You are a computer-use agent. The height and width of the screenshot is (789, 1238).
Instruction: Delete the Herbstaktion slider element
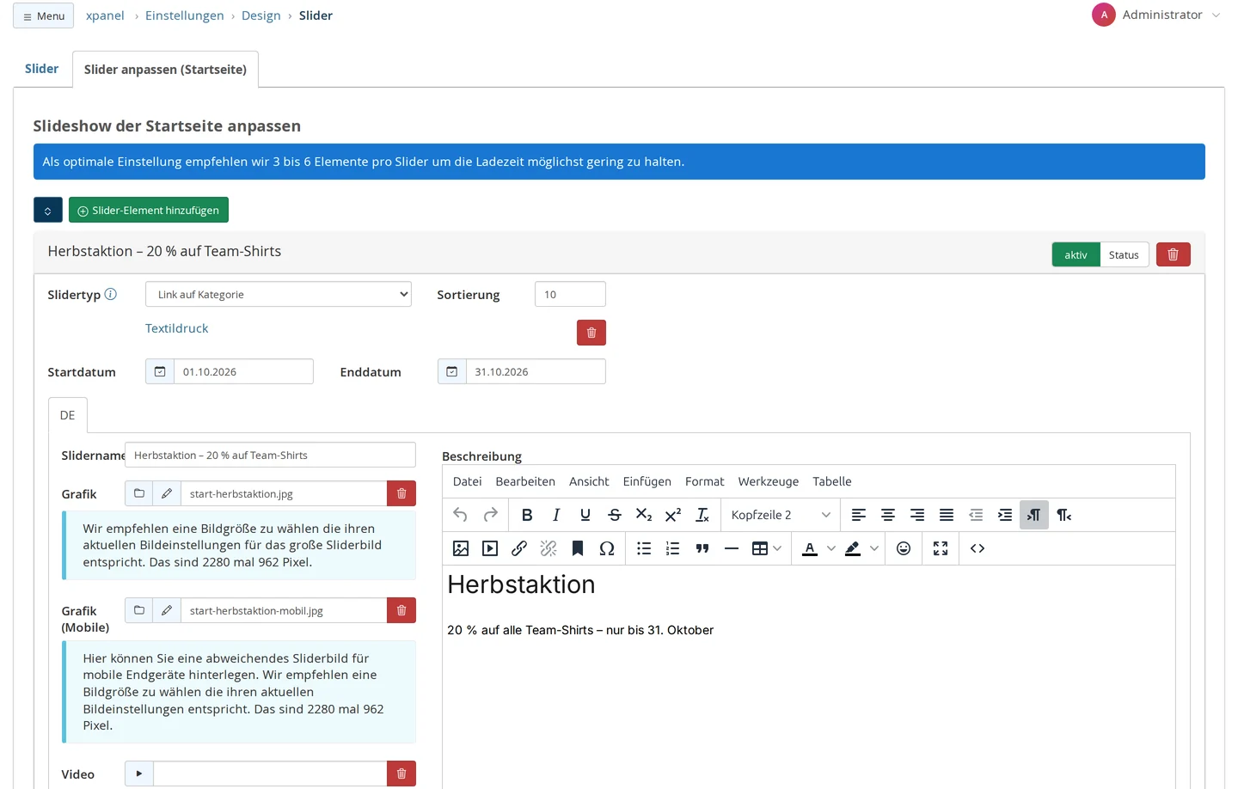pos(1174,254)
